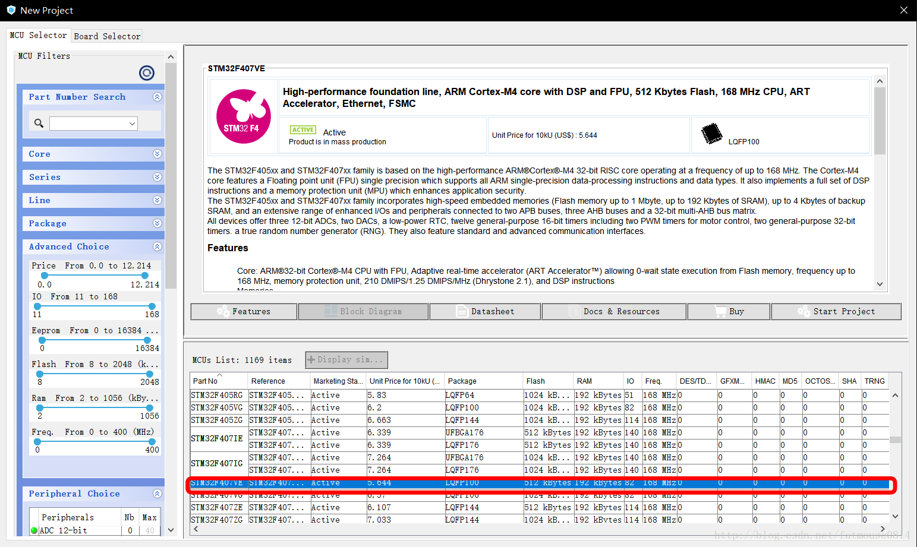Screen dimensions: 917x547
Task: Click the magnifier icon in Part Number Search
Action: click(39, 123)
